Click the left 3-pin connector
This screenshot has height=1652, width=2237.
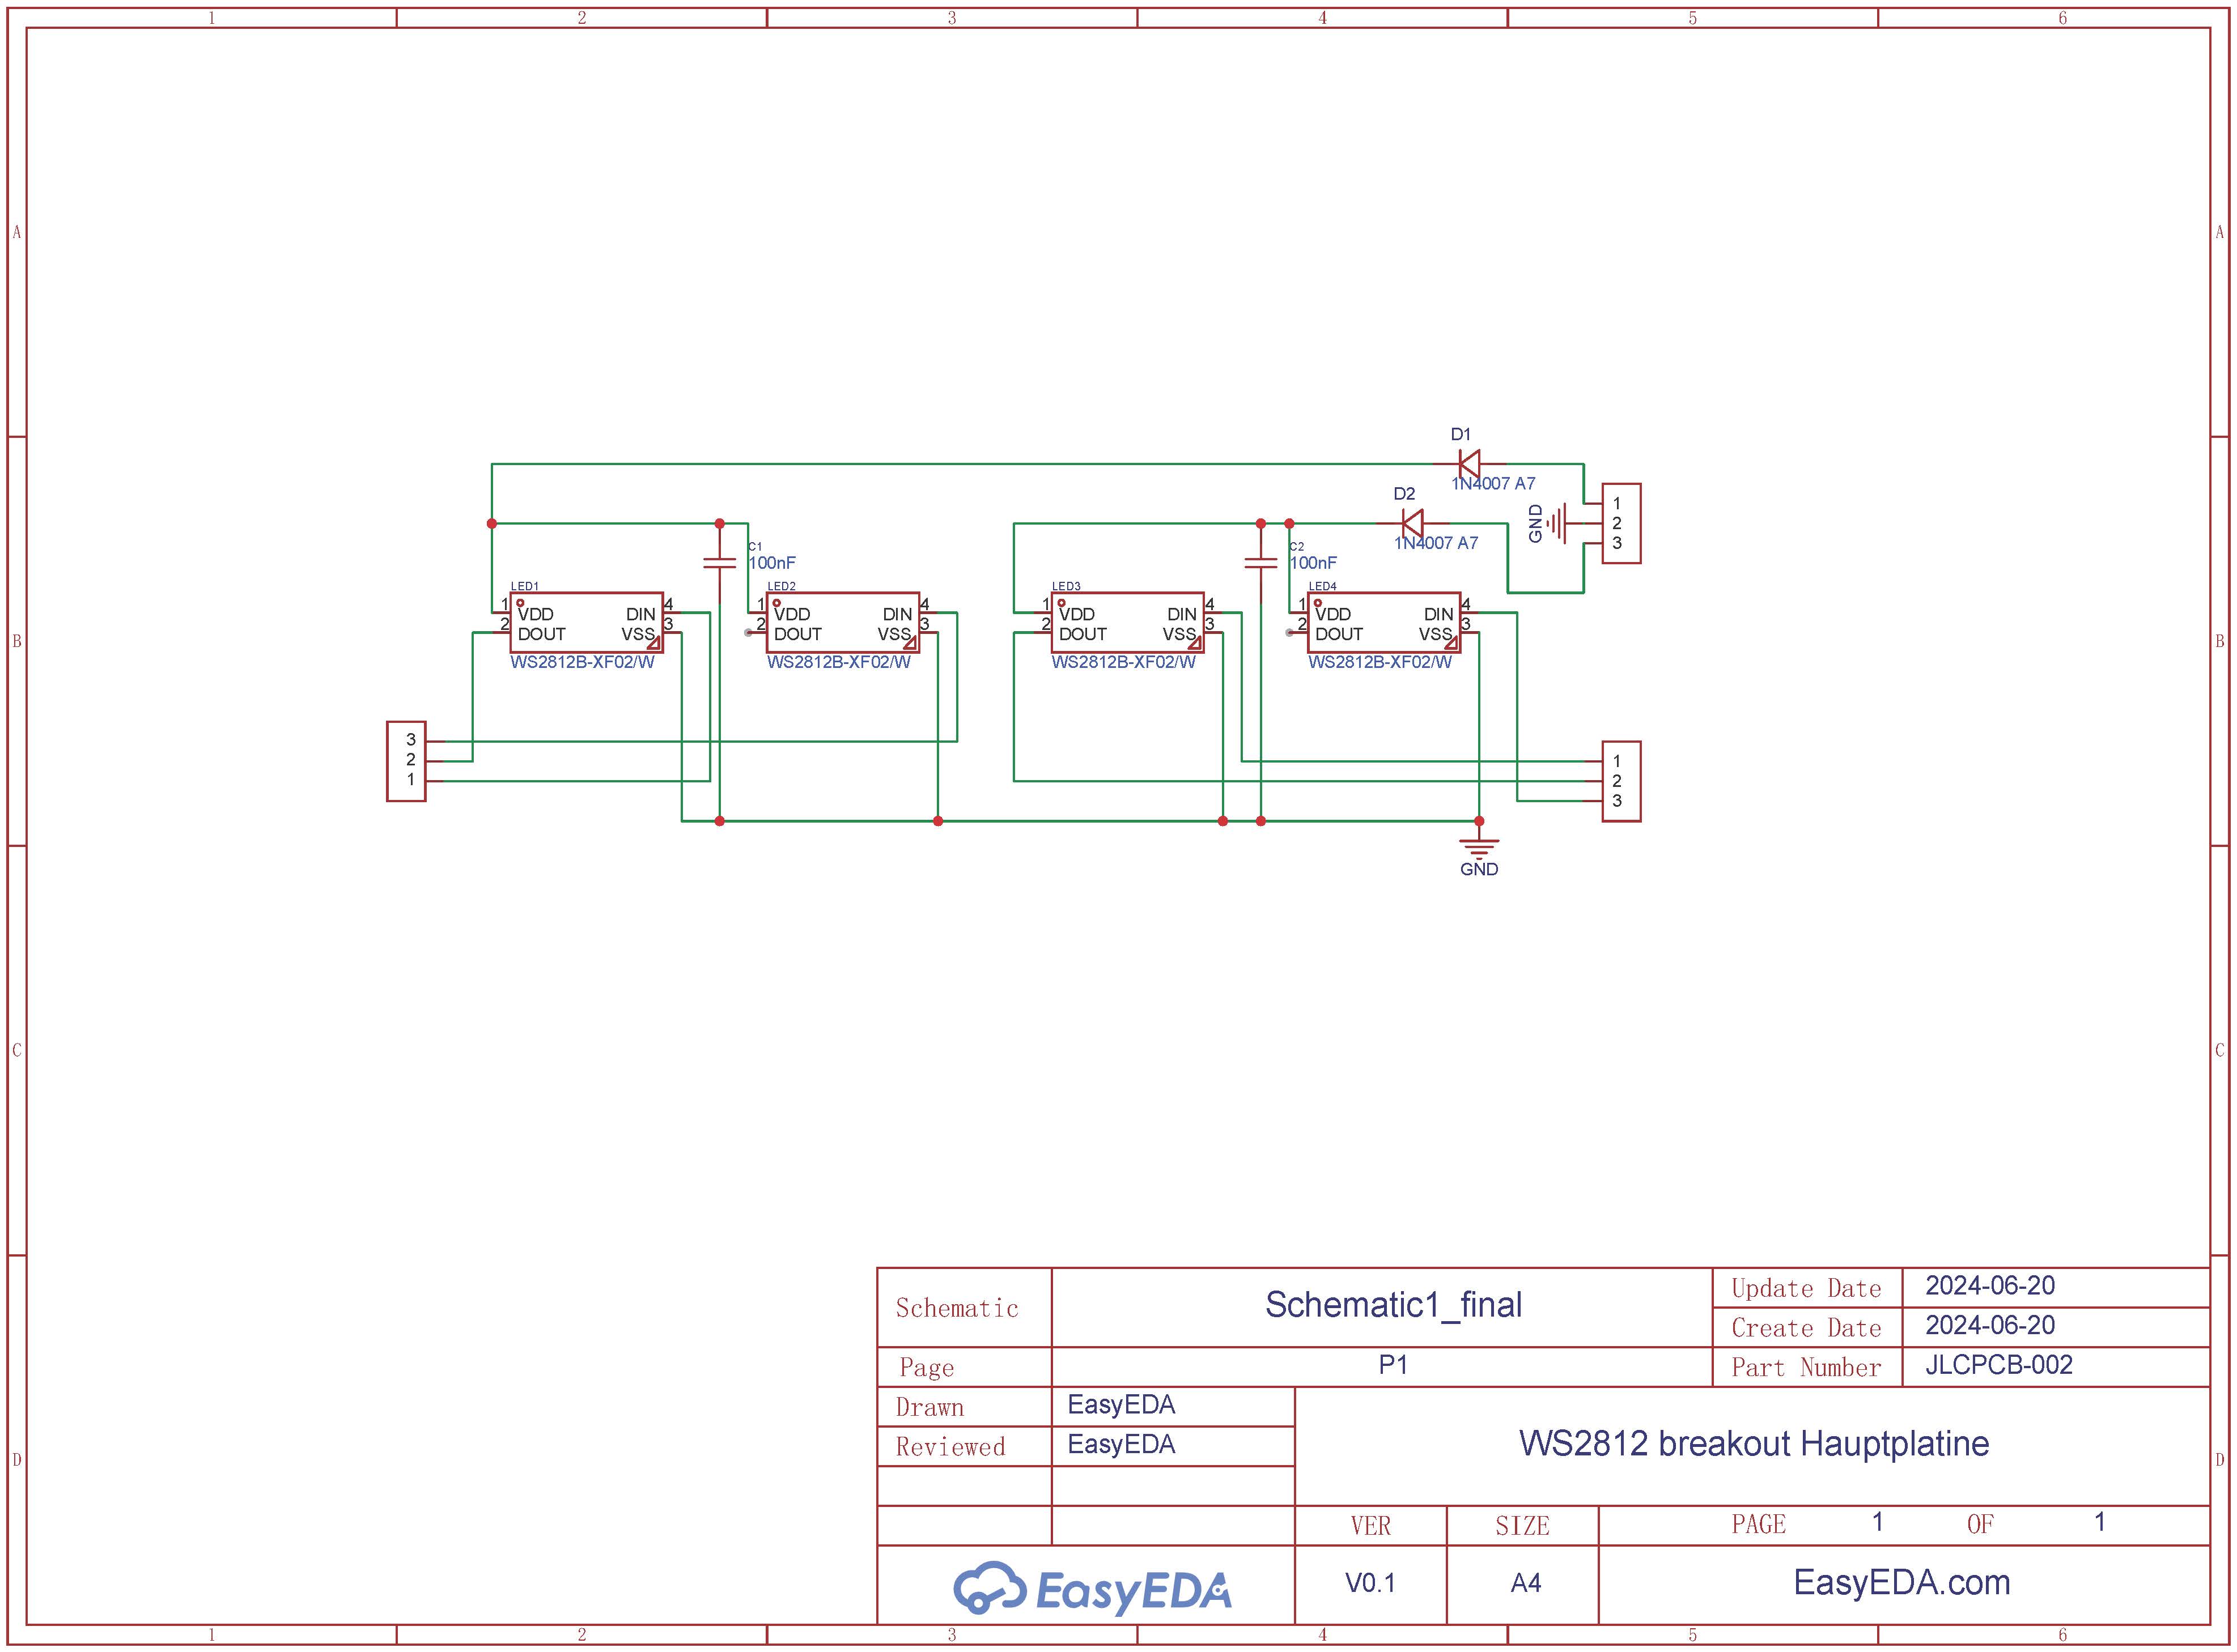(406, 761)
